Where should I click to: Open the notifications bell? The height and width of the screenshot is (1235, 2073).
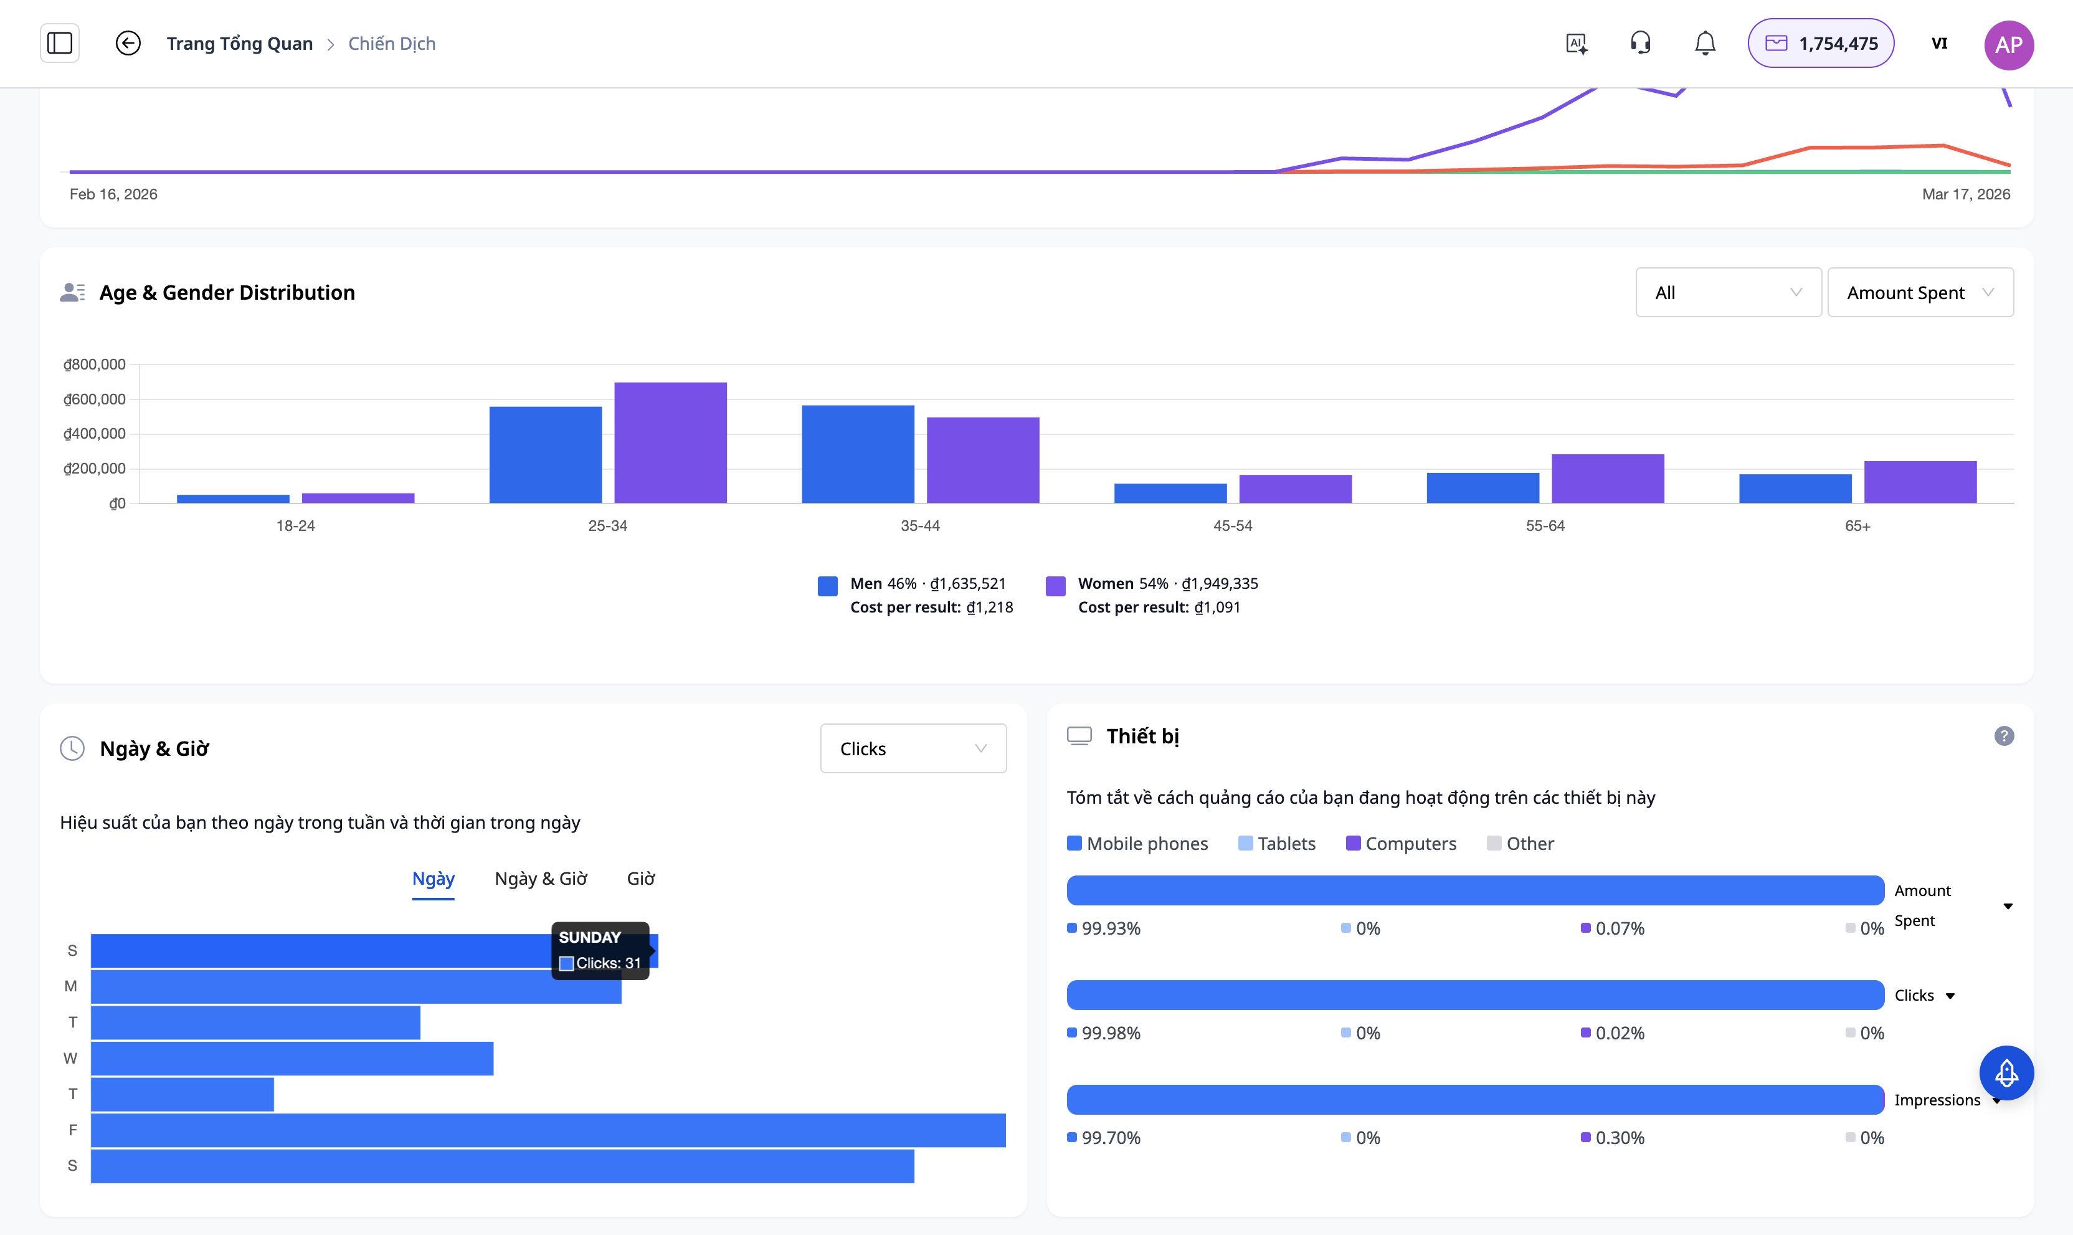1704,43
